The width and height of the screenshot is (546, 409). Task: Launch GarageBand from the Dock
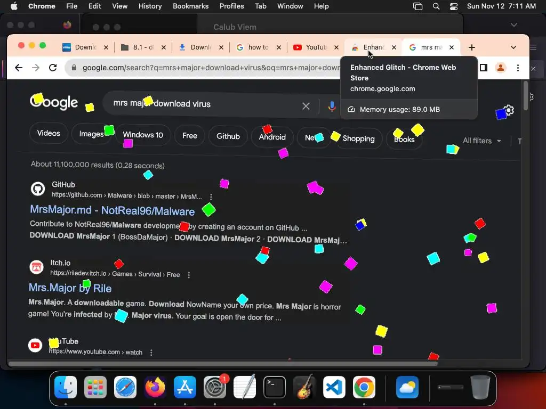coord(304,387)
